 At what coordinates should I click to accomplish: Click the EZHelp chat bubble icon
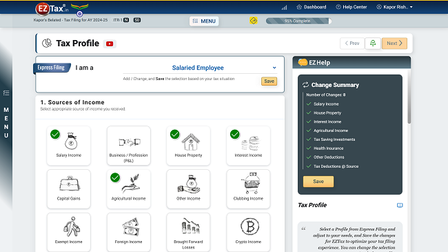point(303,62)
